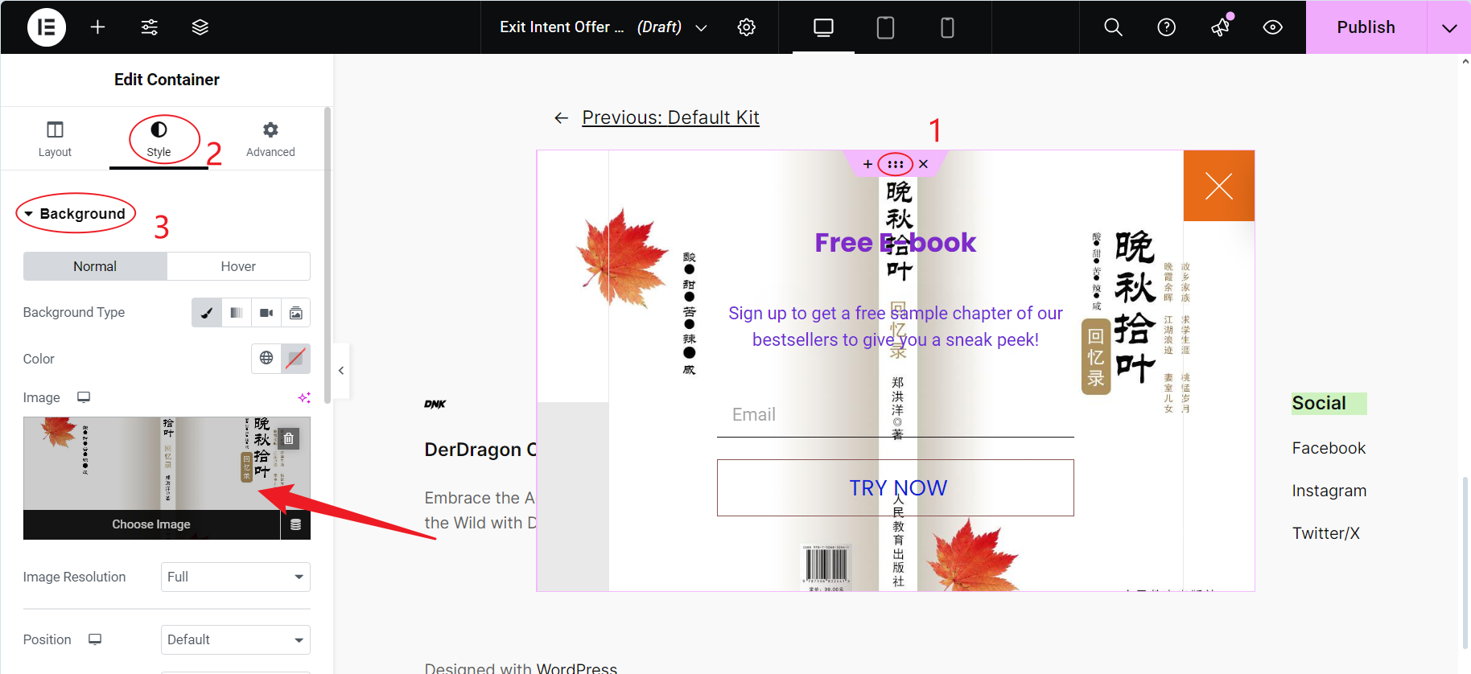
Task: Open the Image Resolution dropdown
Action: tap(235, 577)
